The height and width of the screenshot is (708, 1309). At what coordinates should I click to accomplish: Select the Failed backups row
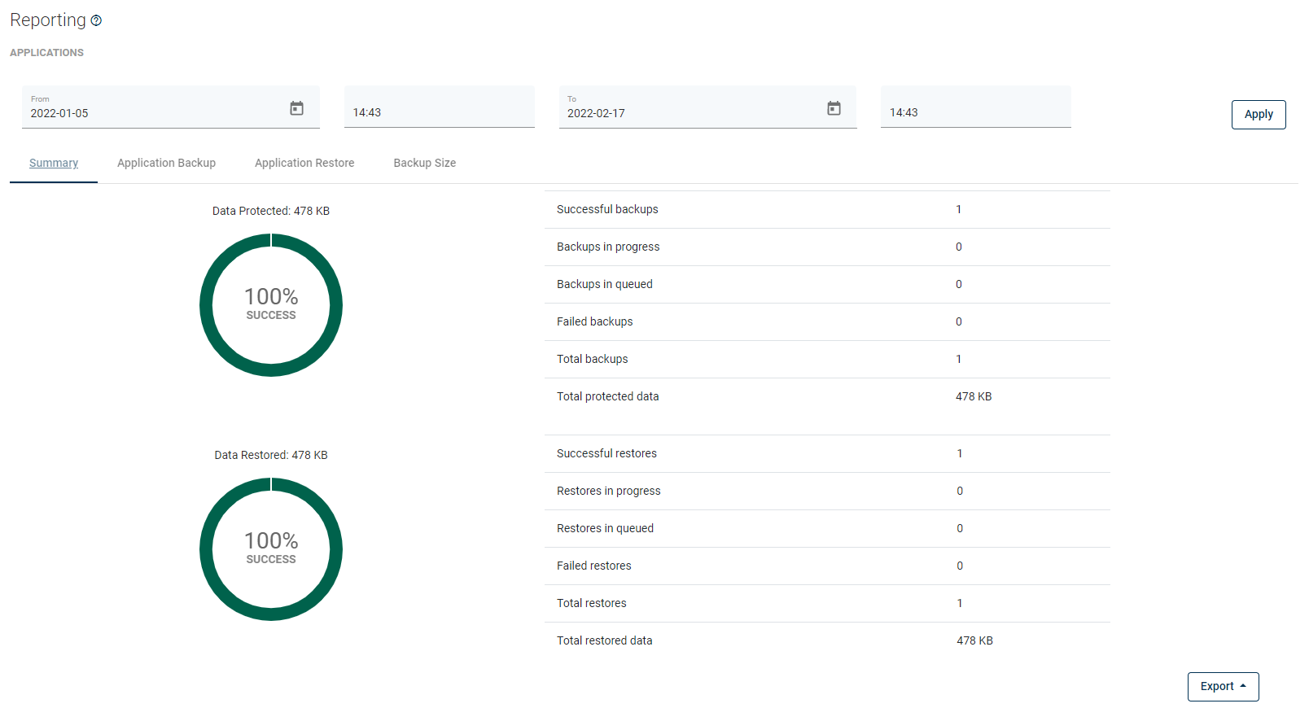click(x=826, y=321)
